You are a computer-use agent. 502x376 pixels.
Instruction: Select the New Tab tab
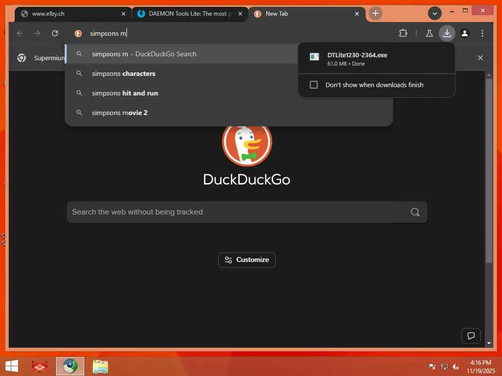tap(307, 14)
